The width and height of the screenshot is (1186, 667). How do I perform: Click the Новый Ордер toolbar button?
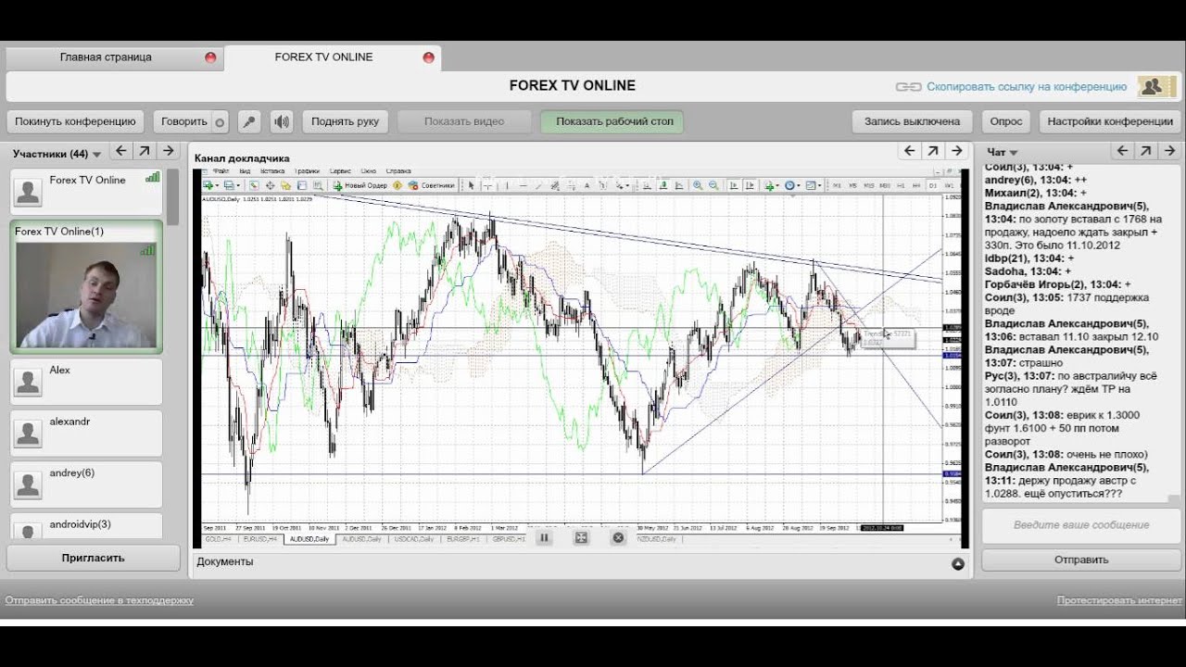360,185
